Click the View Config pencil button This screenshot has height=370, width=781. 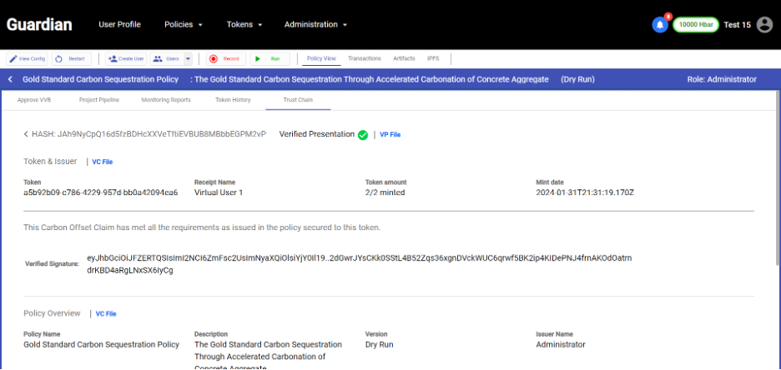[28, 59]
